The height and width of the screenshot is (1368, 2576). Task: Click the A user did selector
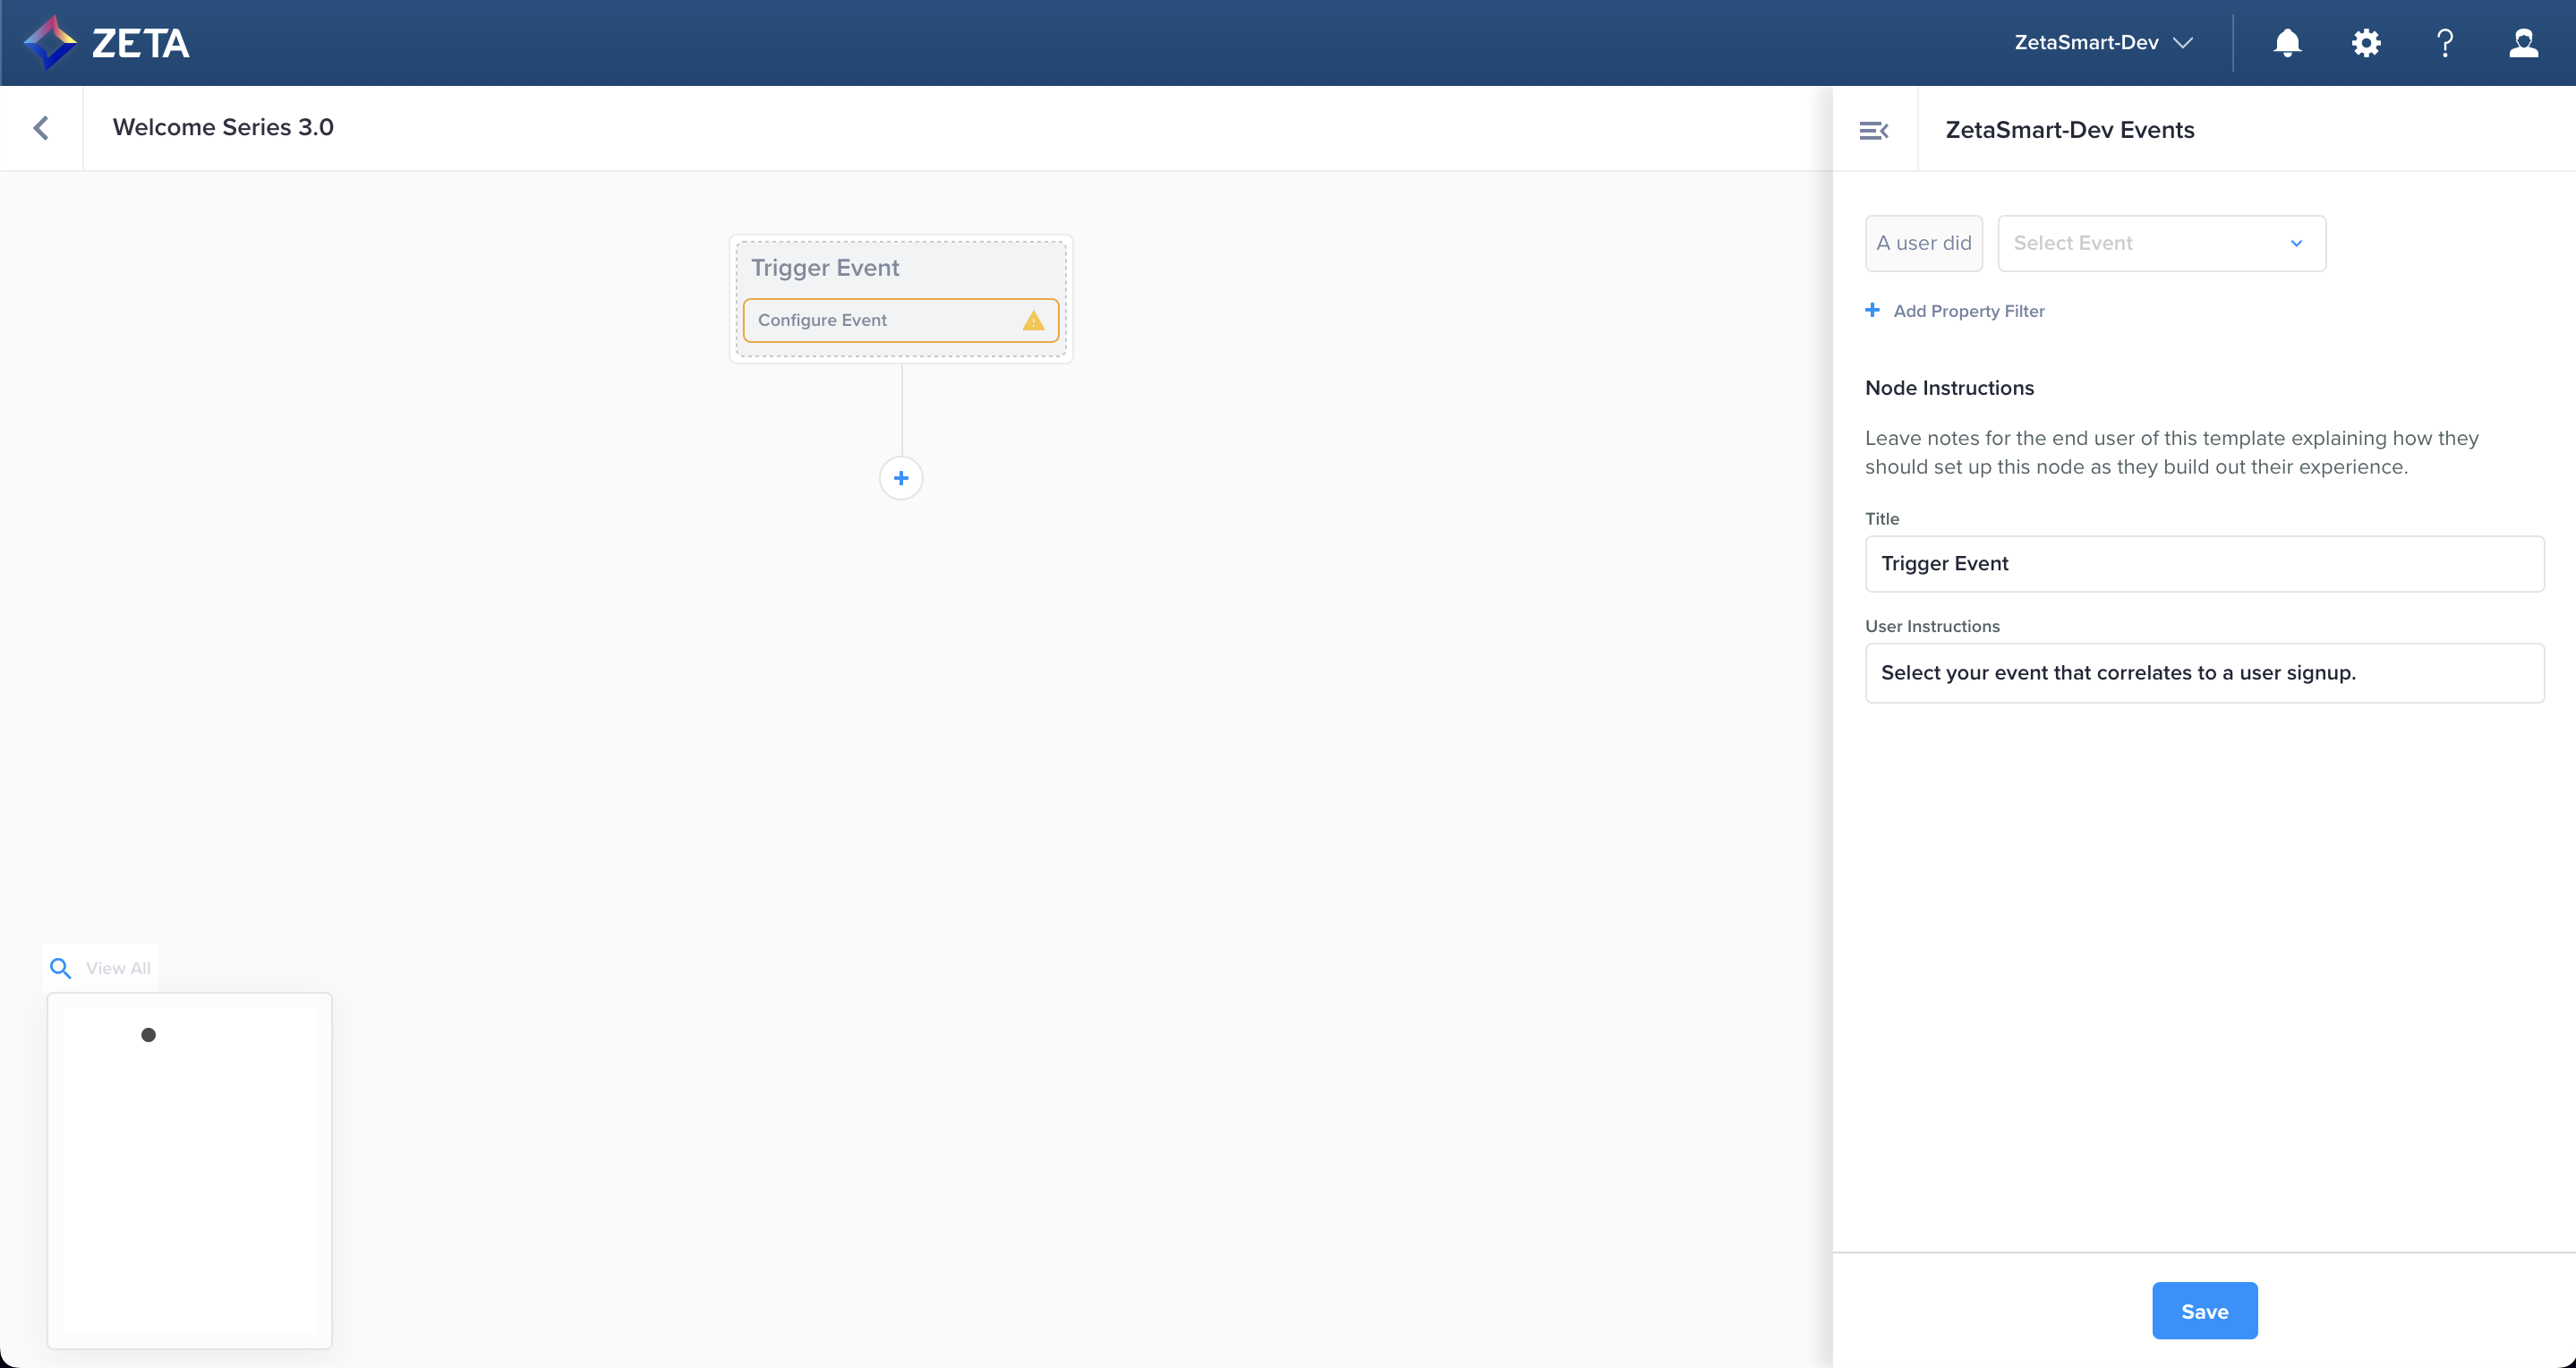1923,243
